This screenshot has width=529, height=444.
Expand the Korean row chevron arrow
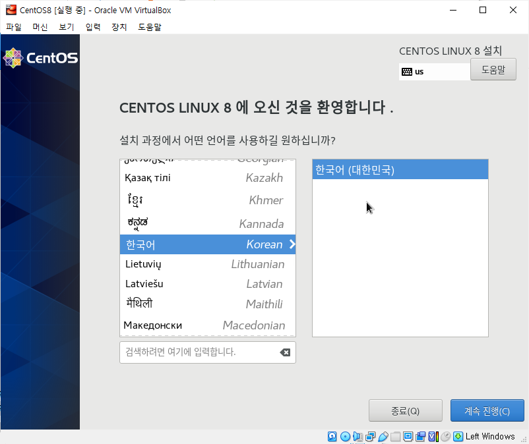click(292, 244)
